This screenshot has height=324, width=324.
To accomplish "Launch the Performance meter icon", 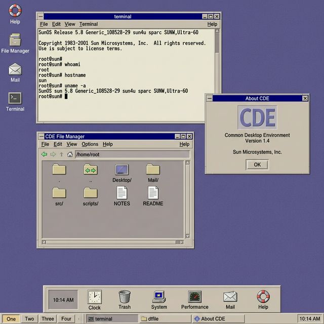I will pos(194,299).
